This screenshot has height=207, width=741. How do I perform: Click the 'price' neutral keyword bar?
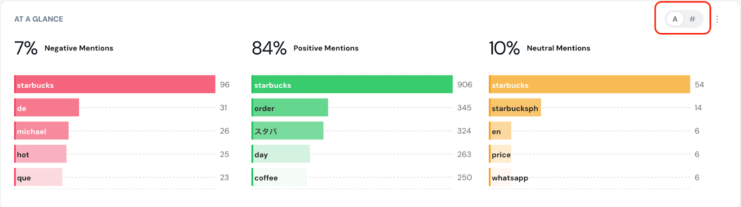coord(501,154)
